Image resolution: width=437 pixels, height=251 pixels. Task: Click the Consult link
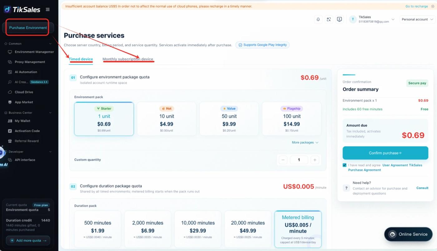422,188
